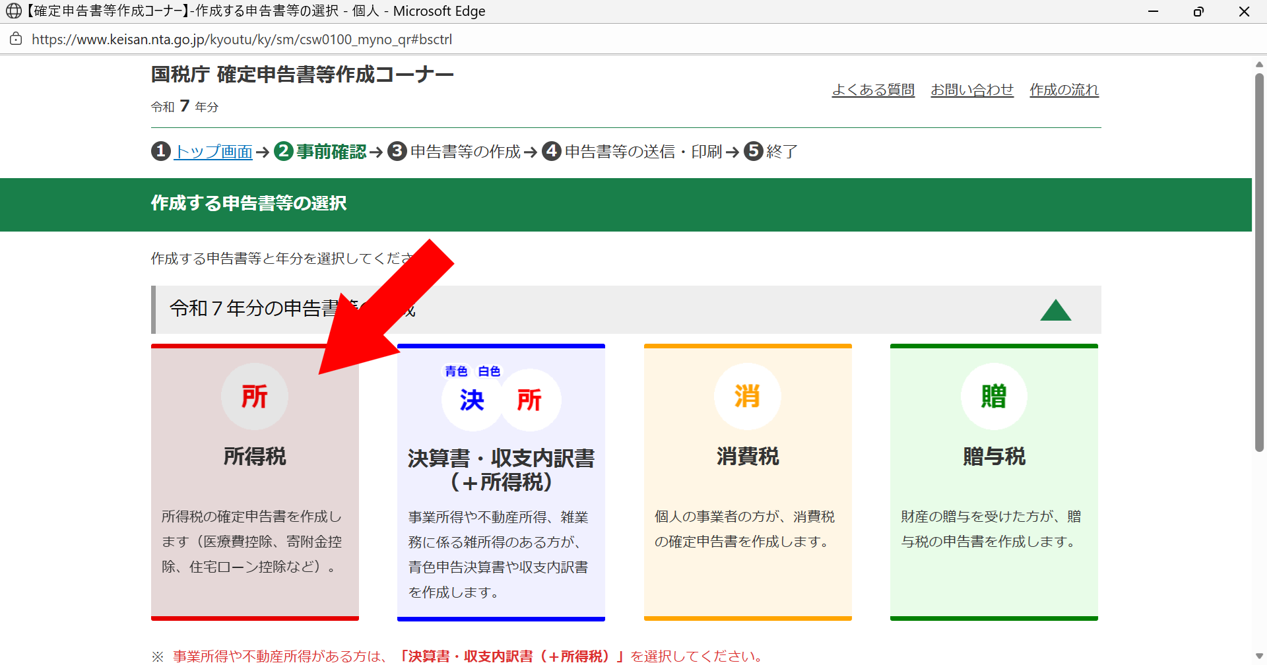The width and height of the screenshot is (1267, 665).
Task: Click the site info lock icon in address bar
Action: coord(16,39)
